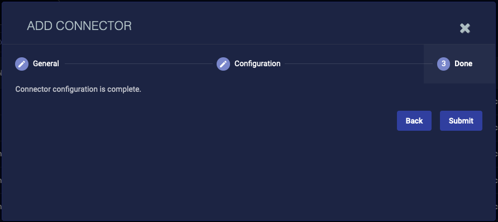Click the 'Connector configuration is complete' message
The height and width of the screenshot is (222, 498).
point(78,90)
